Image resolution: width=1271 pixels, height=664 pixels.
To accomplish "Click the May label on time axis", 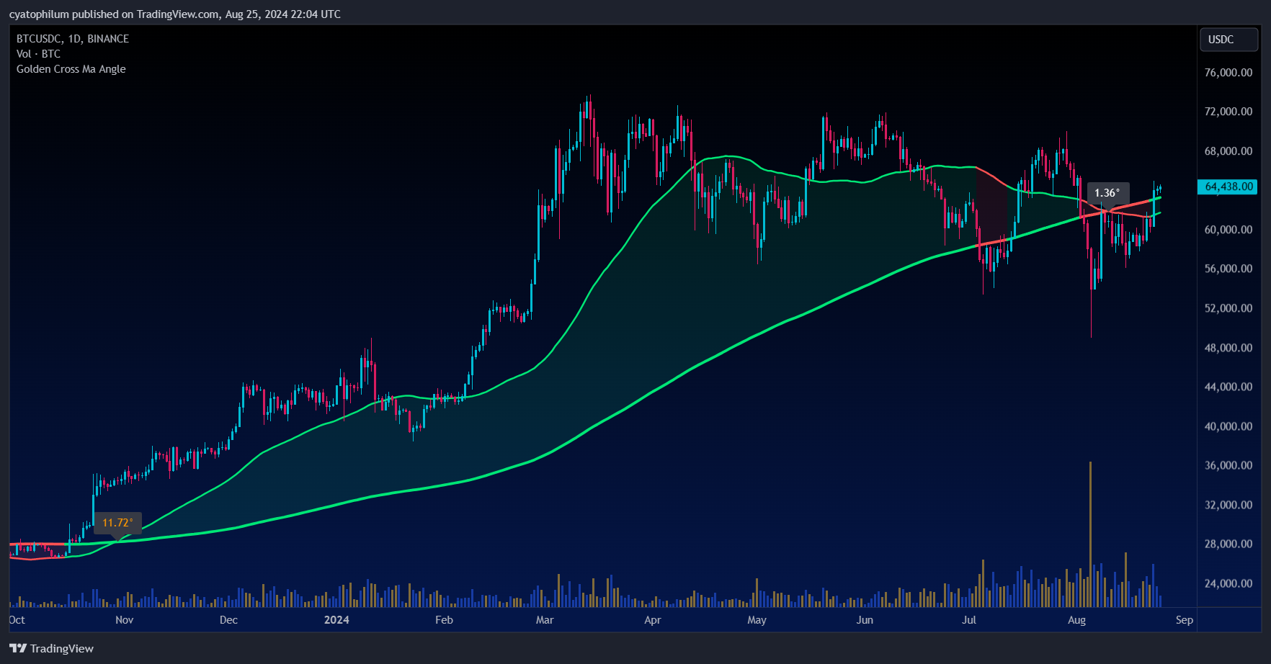I will pos(757,620).
